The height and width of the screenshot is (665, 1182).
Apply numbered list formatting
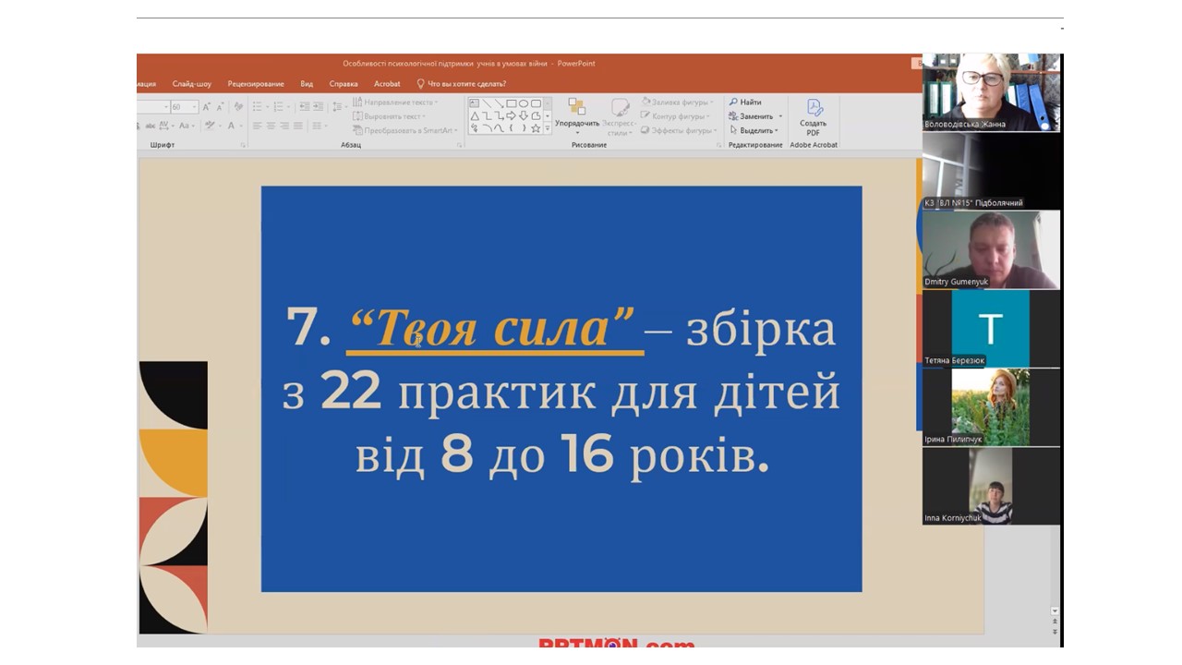(279, 106)
